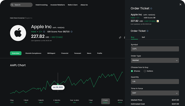Click the search magnifier icon
185x106 pixels.
click(12, 5)
